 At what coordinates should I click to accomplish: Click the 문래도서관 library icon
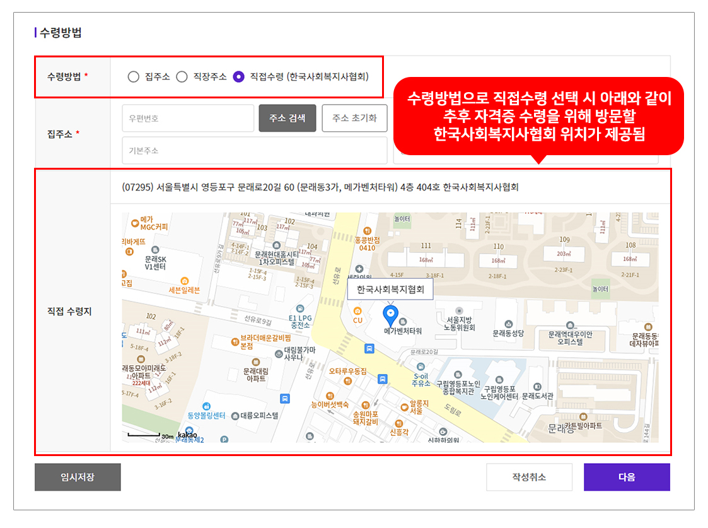537,386
